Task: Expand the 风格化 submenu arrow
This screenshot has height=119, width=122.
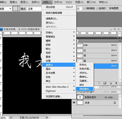Action: point(74,32)
